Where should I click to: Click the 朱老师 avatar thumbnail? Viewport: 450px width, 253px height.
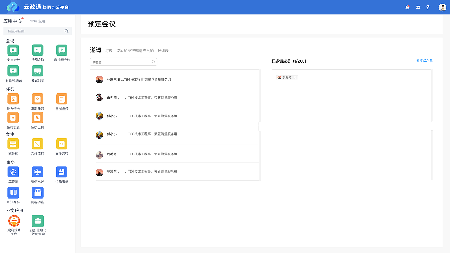point(99,97)
